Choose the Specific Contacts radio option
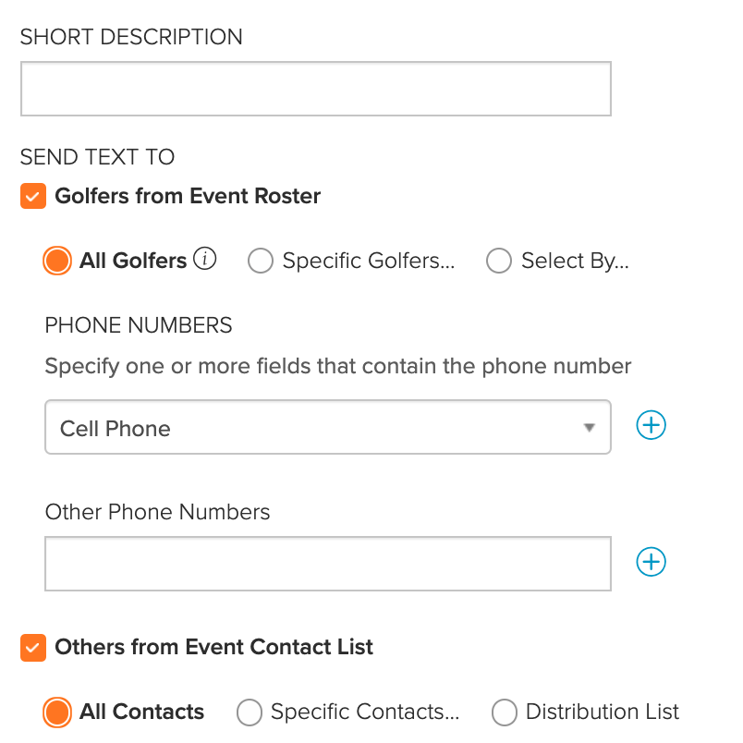Viewport: 743px width, 743px height. (250, 713)
